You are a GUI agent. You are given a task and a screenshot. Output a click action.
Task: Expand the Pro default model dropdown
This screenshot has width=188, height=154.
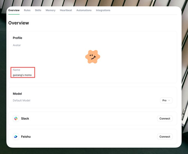tap(166, 100)
